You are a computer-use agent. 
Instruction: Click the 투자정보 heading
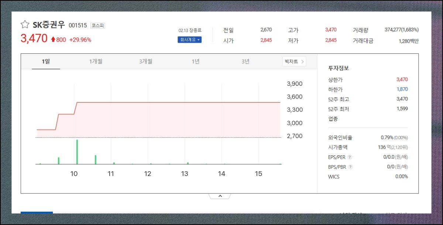[339, 68]
